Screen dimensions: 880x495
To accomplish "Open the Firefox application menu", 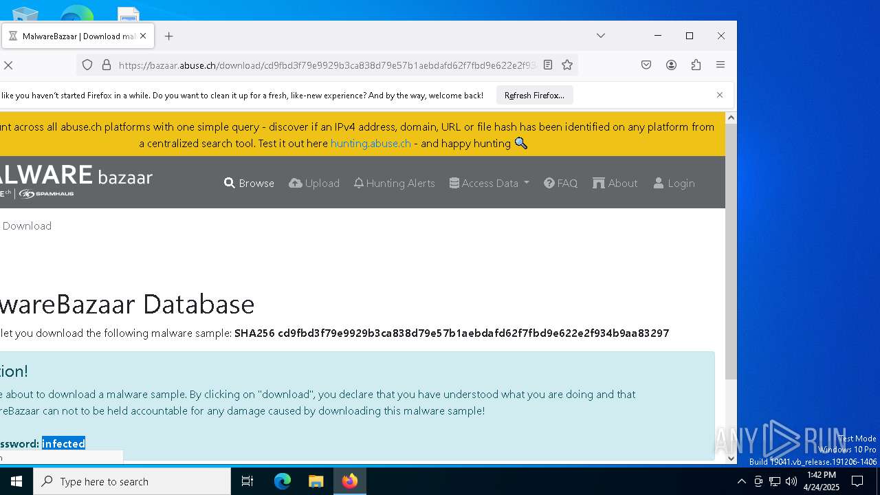I will pyautogui.click(x=720, y=65).
